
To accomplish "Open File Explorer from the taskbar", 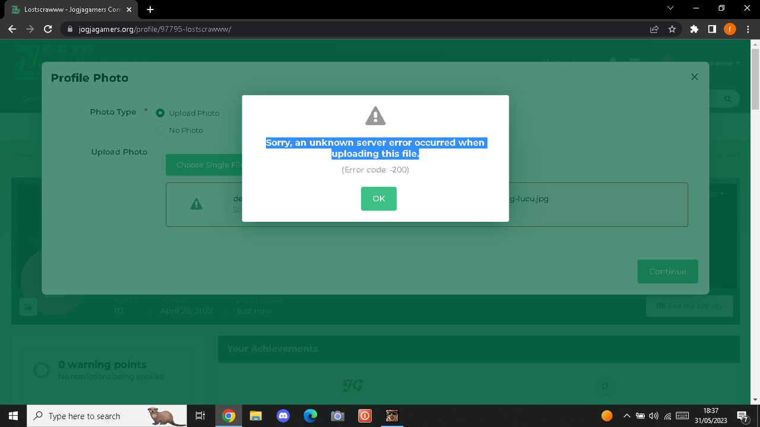I will pyautogui.click(x=255, y=416).
